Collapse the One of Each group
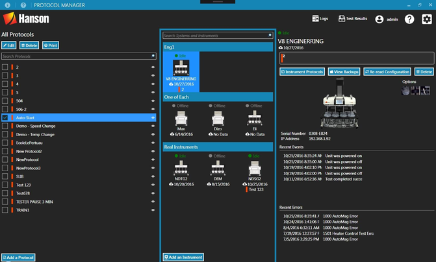Screen dimensions: 436x262 click(218, 97)
